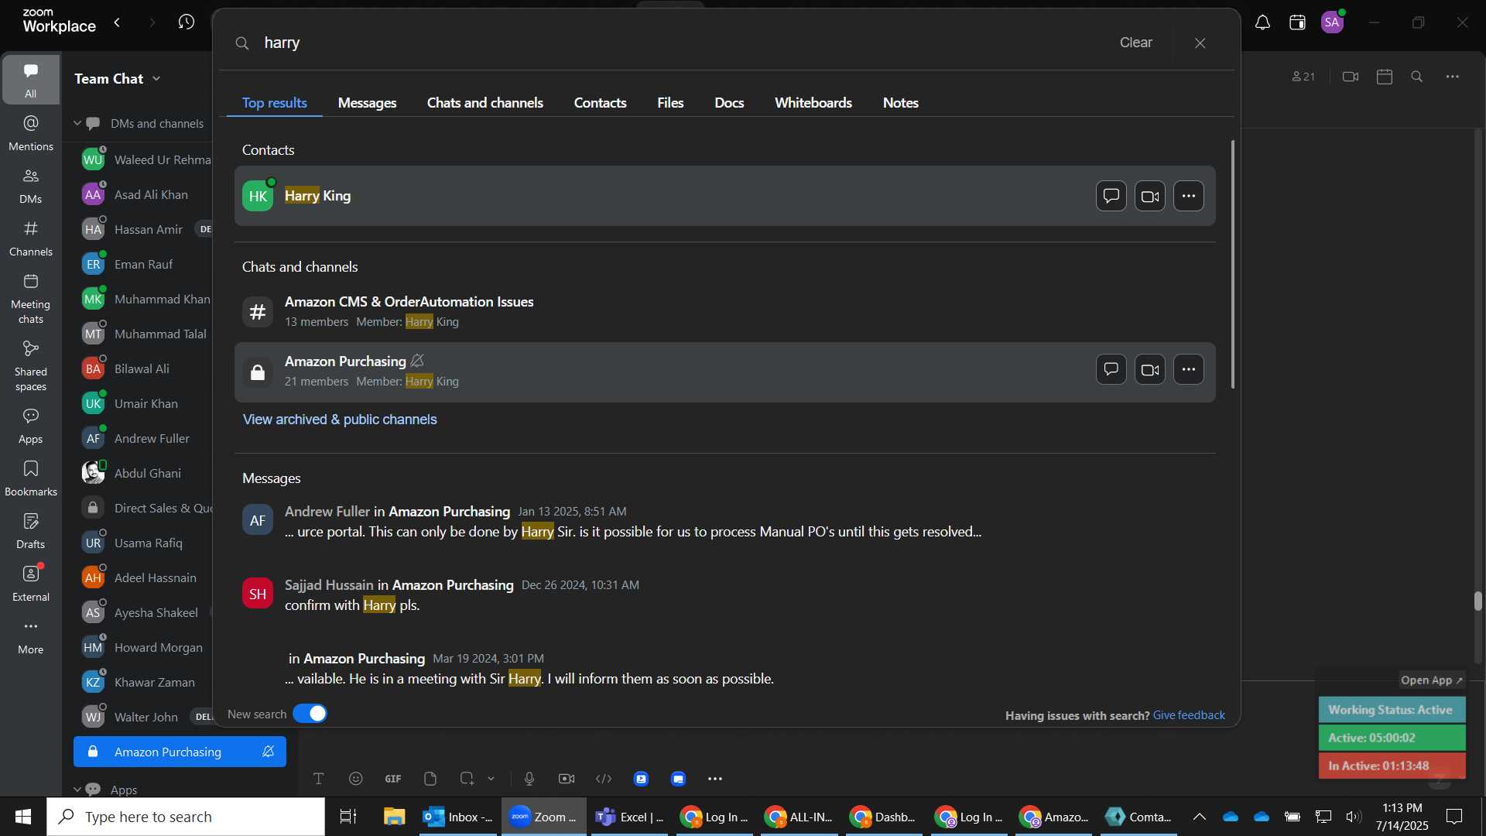The image size is (1486, 836).
Task: Click Open App button
Action: pos(1432,680)
